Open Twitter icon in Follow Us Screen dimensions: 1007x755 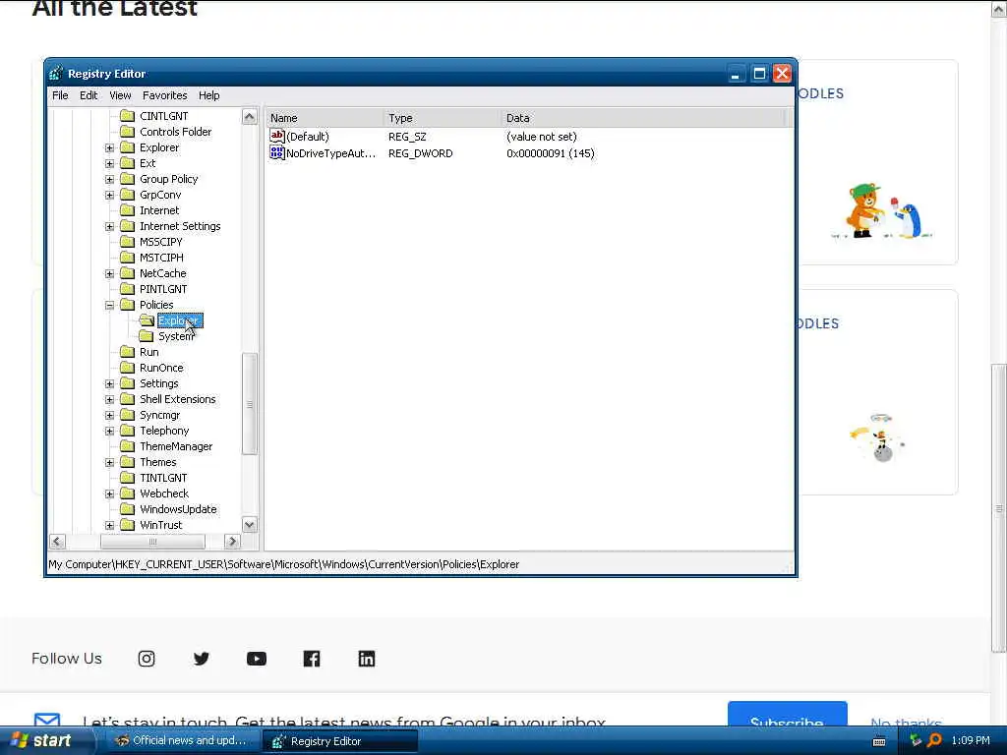[202, 659]
